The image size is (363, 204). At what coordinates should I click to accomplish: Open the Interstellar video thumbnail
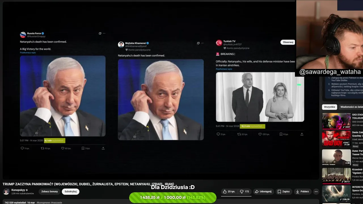[336, 193]
